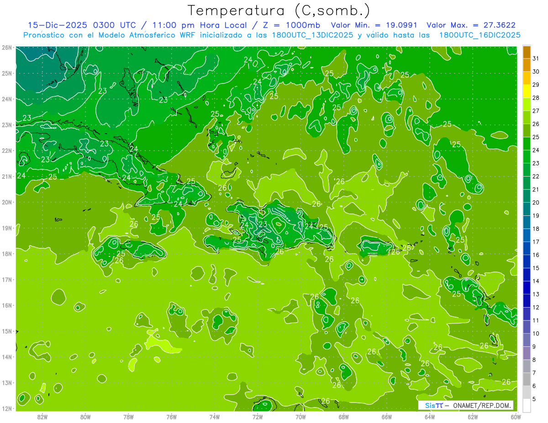Screen dimensions: 548x423
Task: Click the '20' value on the color legend
Action: 536,203
